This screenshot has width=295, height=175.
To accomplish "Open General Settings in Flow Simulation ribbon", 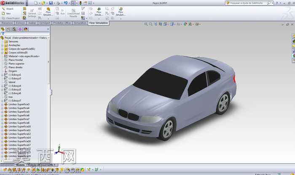I will coord(32,13).
